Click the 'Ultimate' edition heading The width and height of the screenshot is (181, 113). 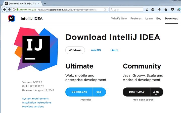point(79,66)
